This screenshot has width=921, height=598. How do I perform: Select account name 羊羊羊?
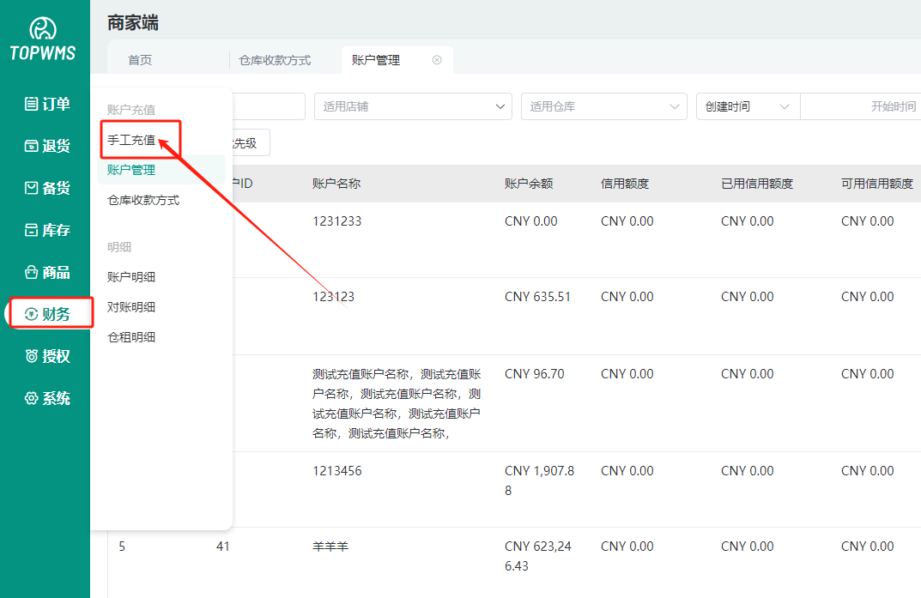[x=330, y=547]
